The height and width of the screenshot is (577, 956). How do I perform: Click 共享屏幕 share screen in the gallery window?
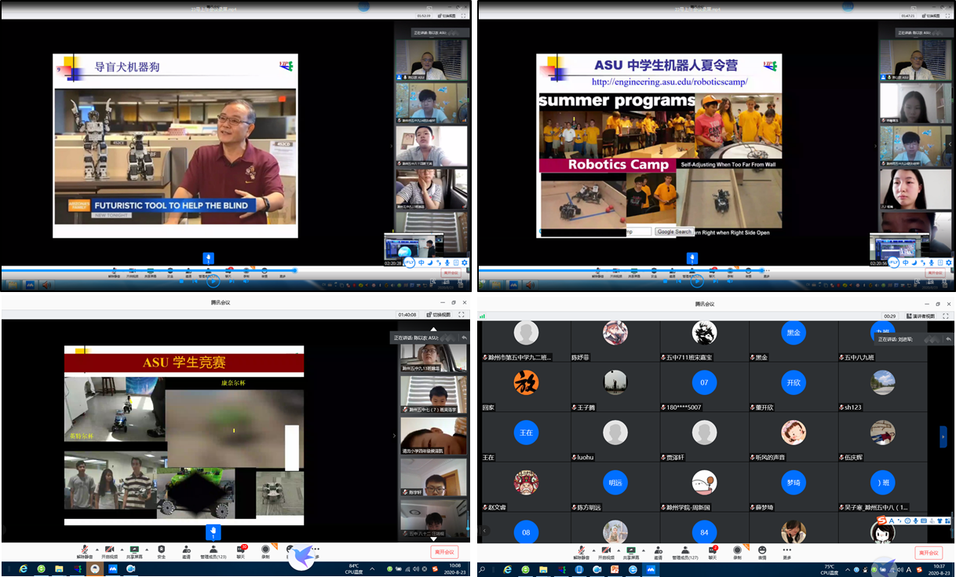(x=629, y=552)
